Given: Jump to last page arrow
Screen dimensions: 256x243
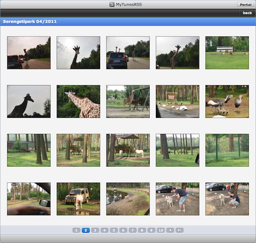Looking at the screenshot, I should coord(180,230).
